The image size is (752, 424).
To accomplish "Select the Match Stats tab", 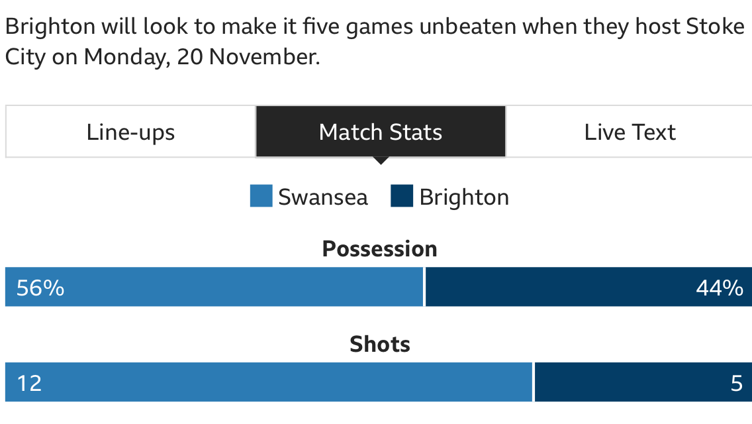I will click(x=381, y=132).
